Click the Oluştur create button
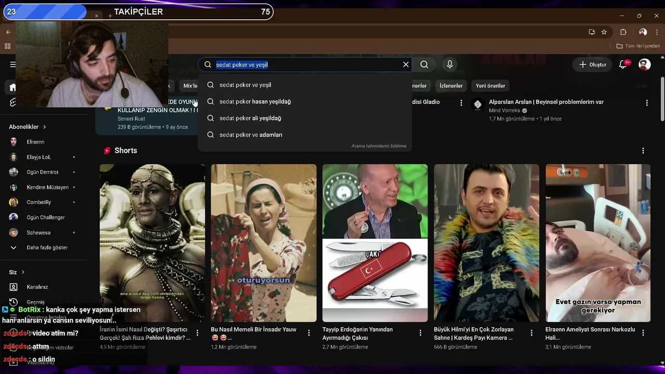The image size is (665, 374). [592, 64]
